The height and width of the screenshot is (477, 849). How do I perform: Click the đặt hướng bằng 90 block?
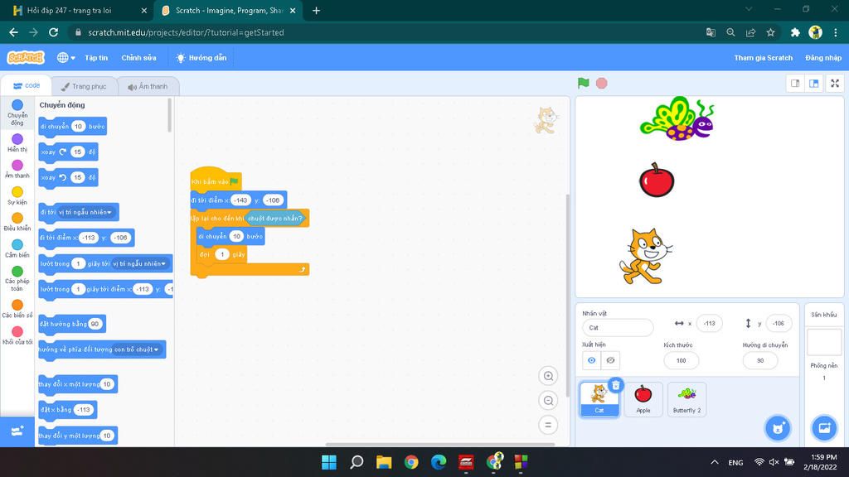point(72,324)
